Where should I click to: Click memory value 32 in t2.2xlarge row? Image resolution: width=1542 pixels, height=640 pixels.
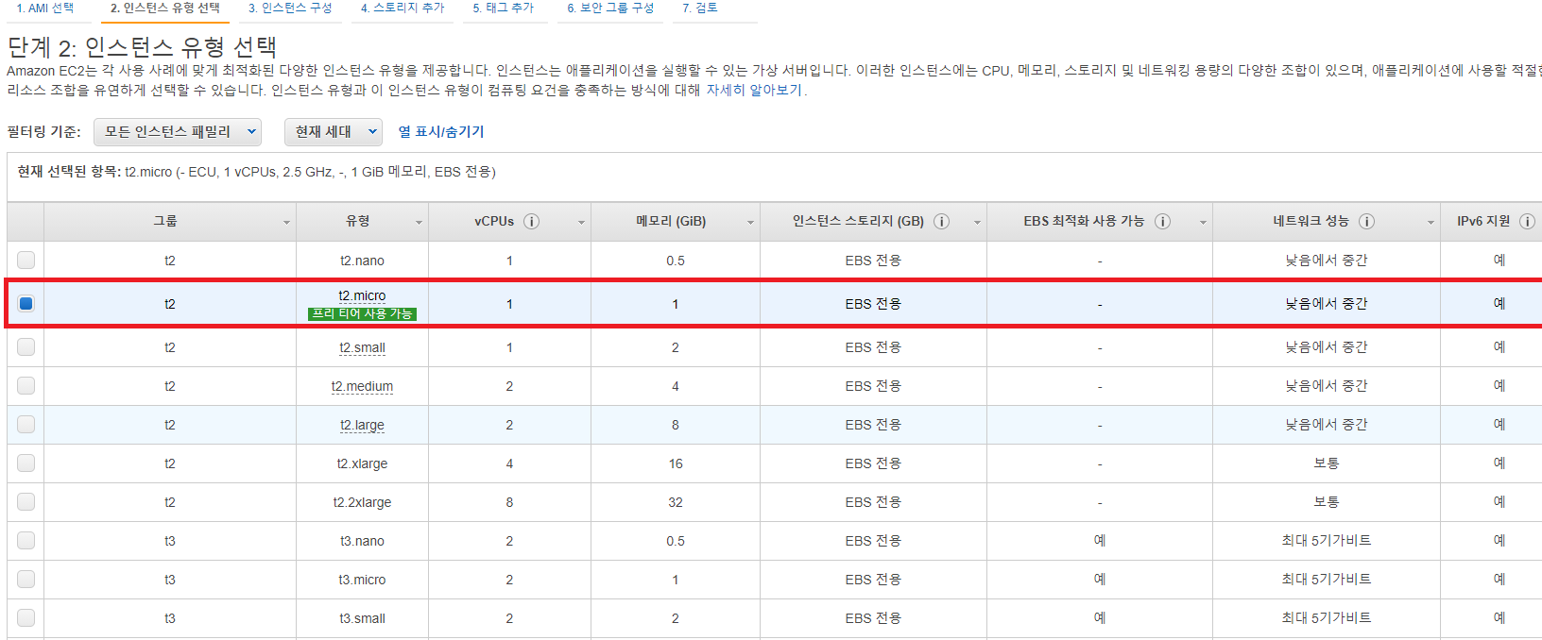(x=676, y=502)
